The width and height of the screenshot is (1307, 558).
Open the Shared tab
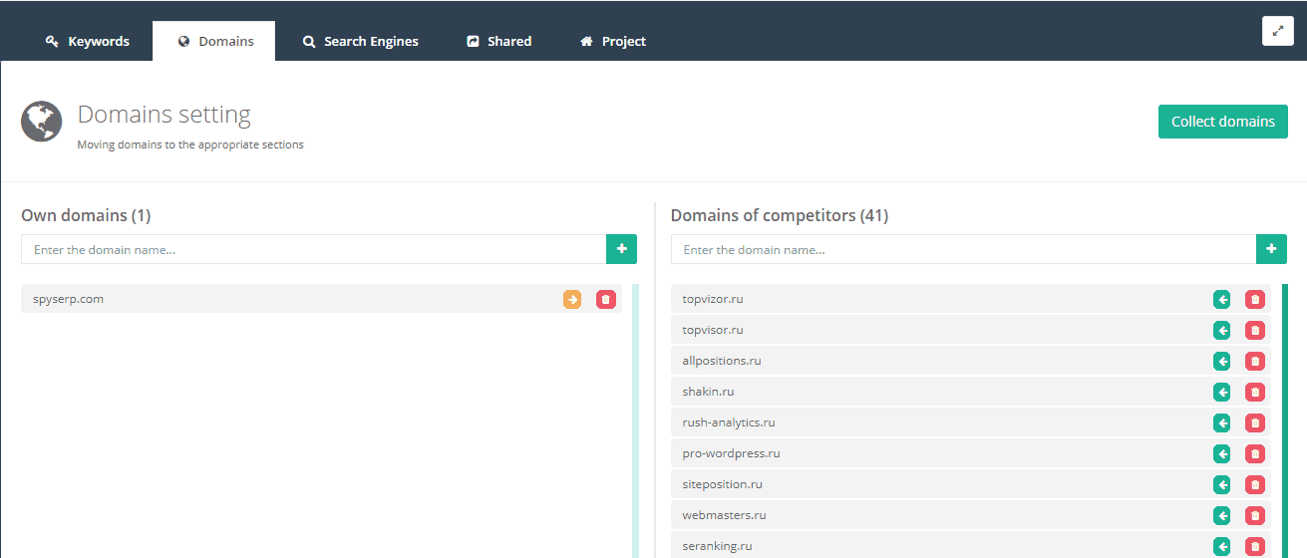point(498,41)
